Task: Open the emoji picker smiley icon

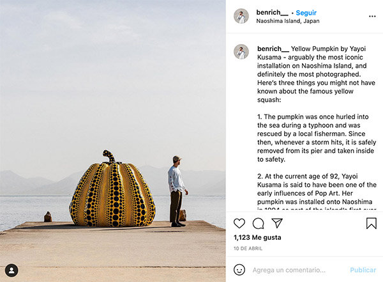Action: pyautogui.click(x=239, y=270)
